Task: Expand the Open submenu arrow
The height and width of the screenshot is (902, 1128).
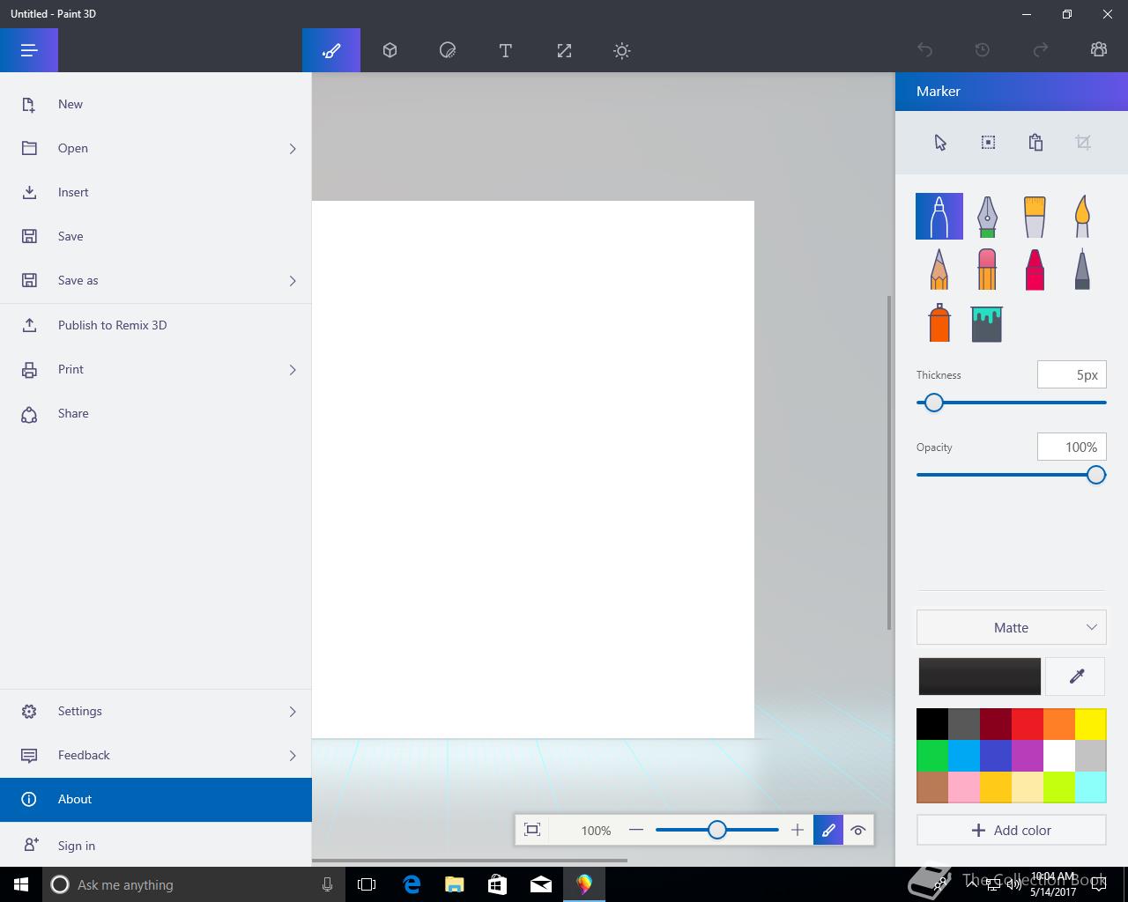Action: pos(293,149)
